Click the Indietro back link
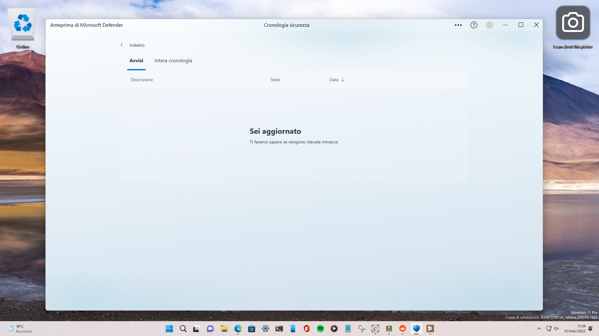Image resolution: width=599 pixels, height=336 pixels. (x=137, y=45)
